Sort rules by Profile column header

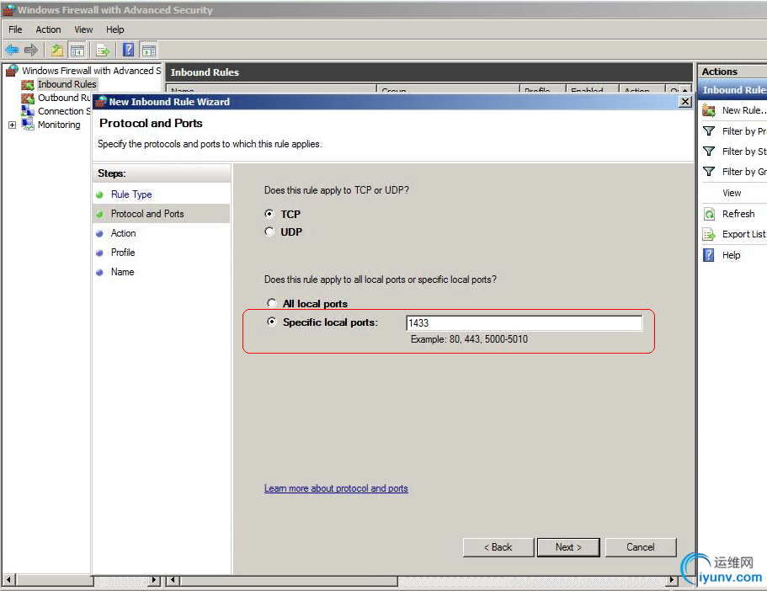click(x=542, y=89)
